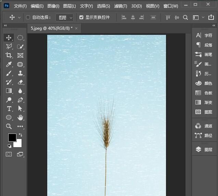Choose the Horizontal Type tool
218x196 pixels.
coord(9,109)
